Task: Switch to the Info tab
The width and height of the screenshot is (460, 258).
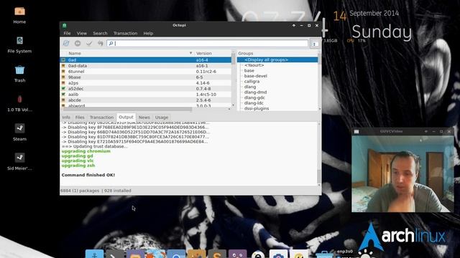Action: 66,118
